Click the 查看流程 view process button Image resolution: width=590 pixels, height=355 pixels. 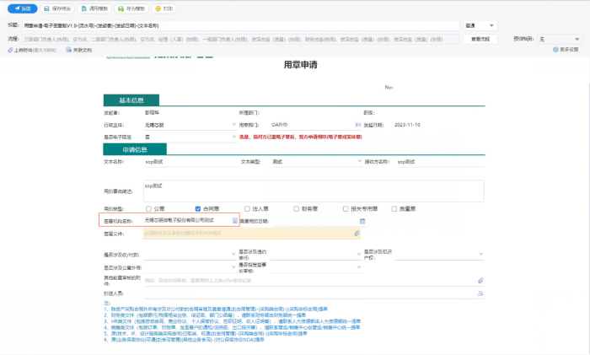tap(481, 39)
